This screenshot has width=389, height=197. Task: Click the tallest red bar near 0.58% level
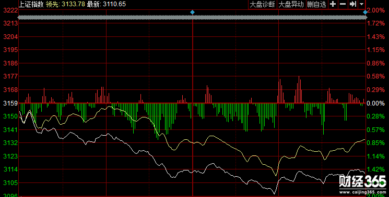[x=299, y=89]
